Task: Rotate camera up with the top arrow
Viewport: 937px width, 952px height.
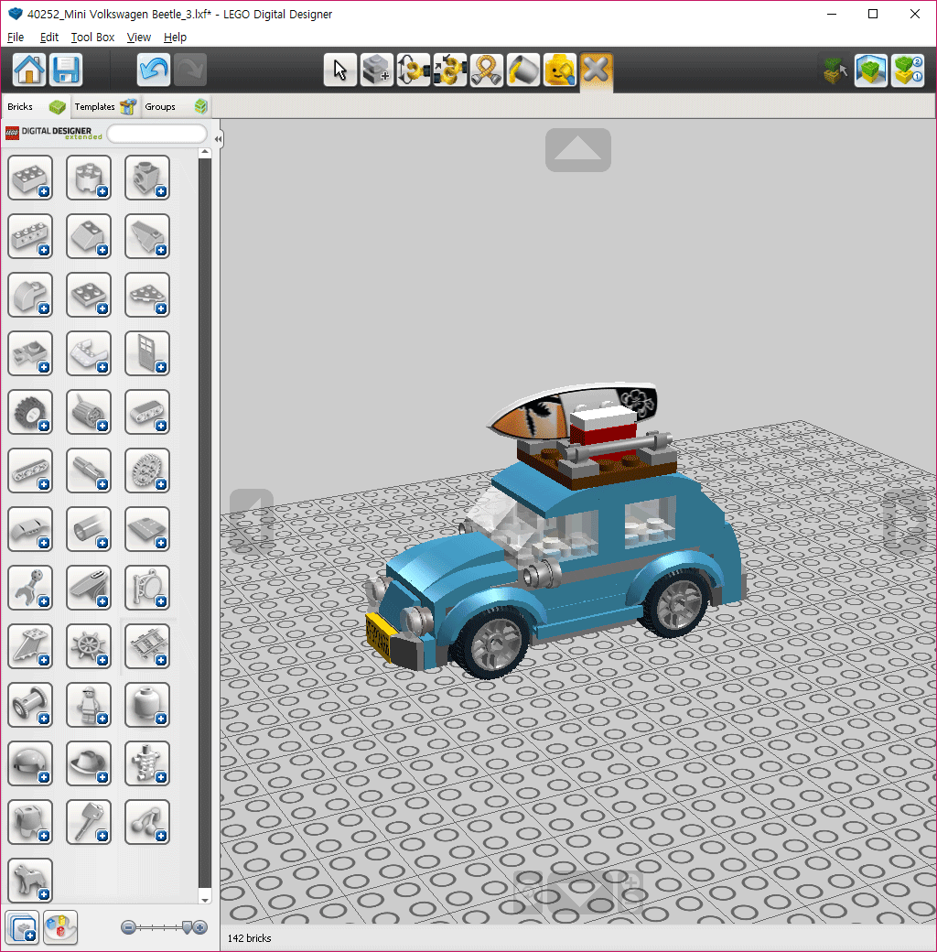Action: pyautogui.click(x=578, y=149)
